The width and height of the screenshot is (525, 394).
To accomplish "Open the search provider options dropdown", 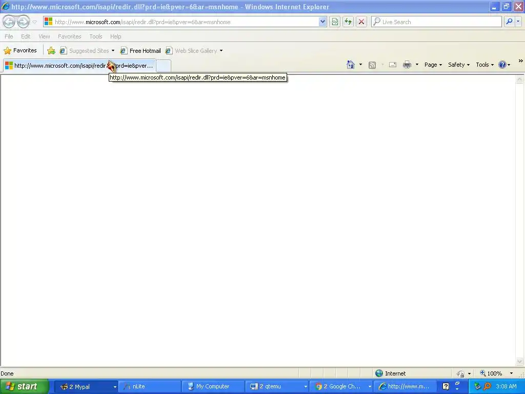I will coord(518,22).
